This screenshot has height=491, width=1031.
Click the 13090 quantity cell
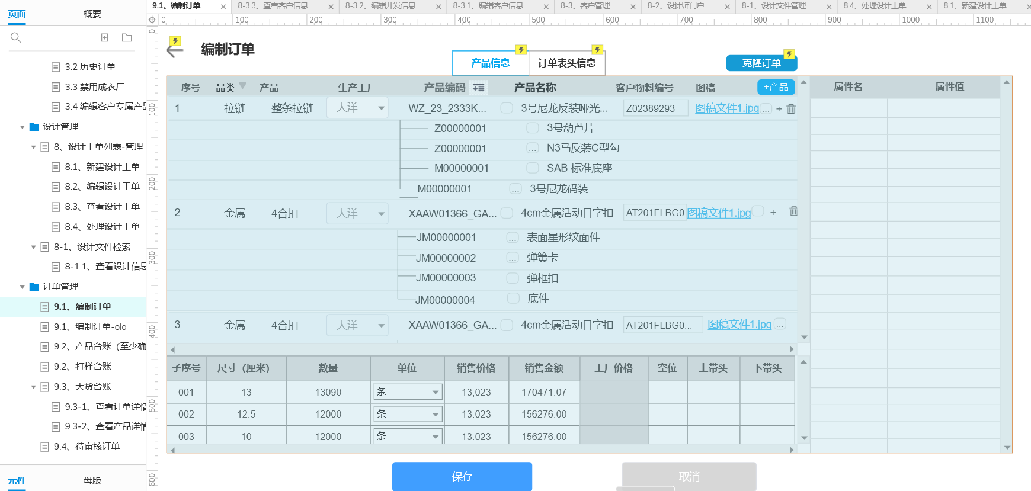point(328,392)
